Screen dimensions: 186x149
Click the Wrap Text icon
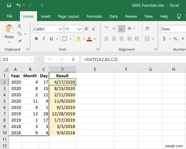(x=147, y=28)
